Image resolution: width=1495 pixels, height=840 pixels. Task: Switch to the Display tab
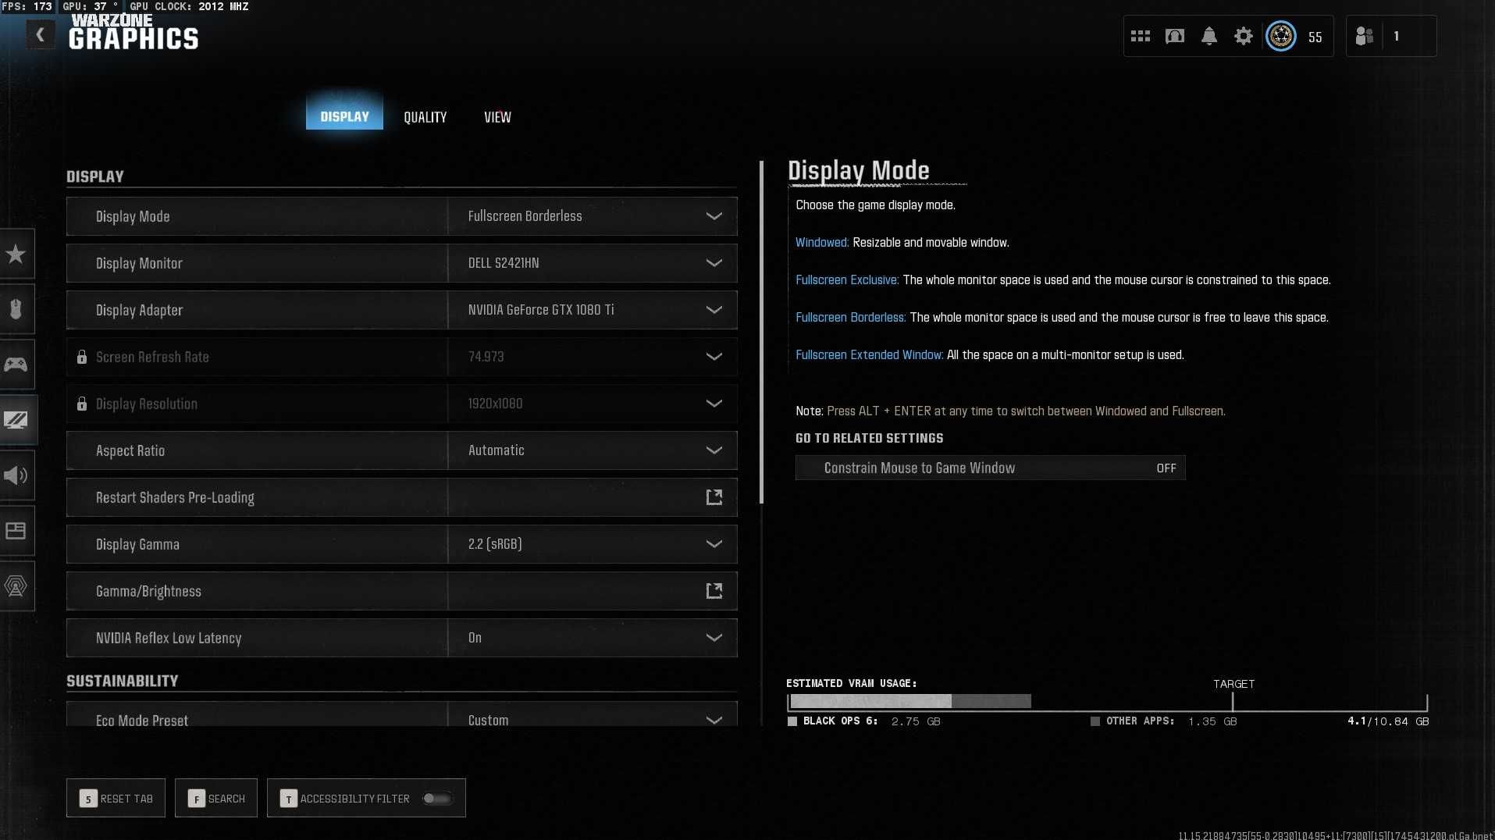pos(344,116)
